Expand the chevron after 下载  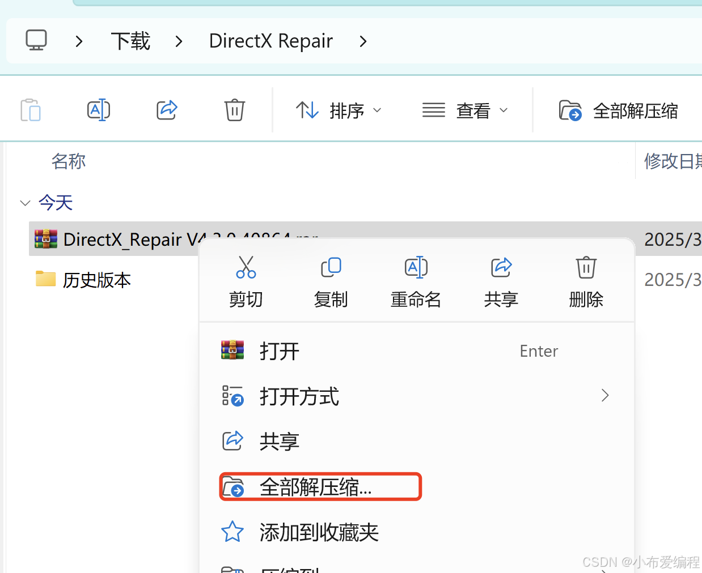[179, 41]
